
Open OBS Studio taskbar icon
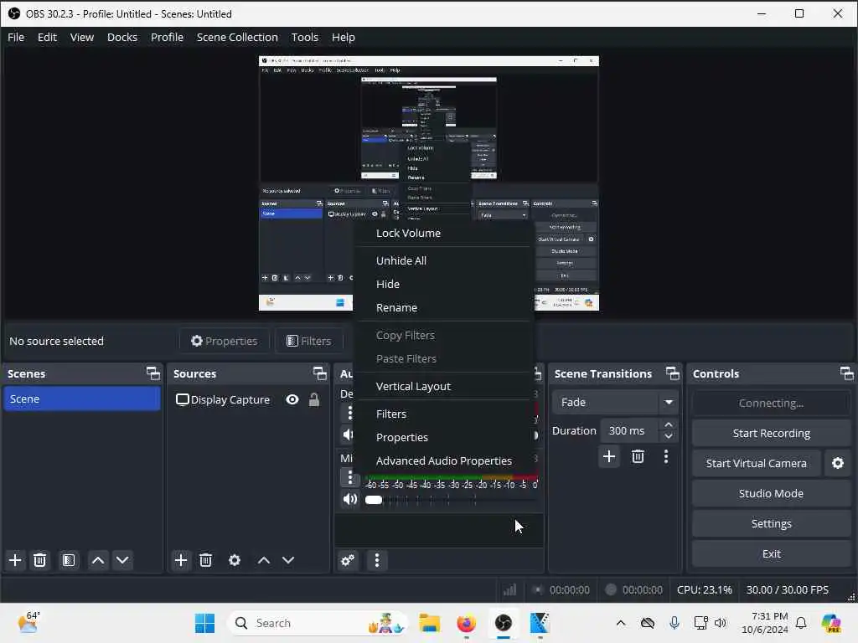pyautogui.click(x=504, y=623)
